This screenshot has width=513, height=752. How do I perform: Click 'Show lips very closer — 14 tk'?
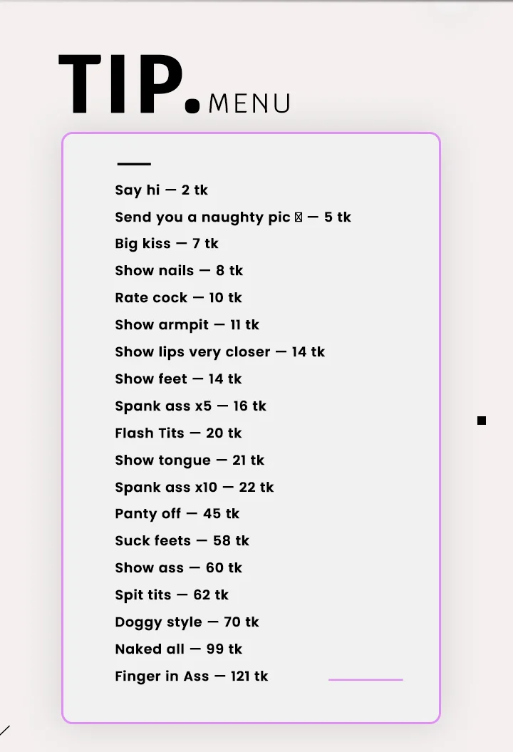pos(219,352)
